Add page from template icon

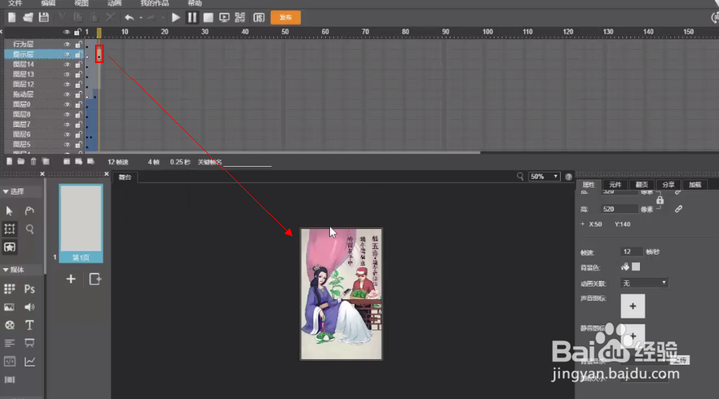[x=95, y=279]
